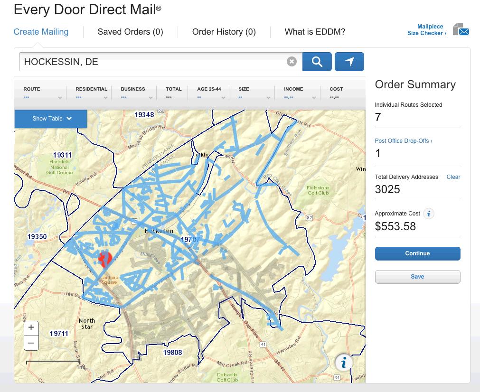This screenshot has width=480, height=392.
Task: Open the Mailpiece Size Checker envelope icon
Action: [x=461, y=29]
